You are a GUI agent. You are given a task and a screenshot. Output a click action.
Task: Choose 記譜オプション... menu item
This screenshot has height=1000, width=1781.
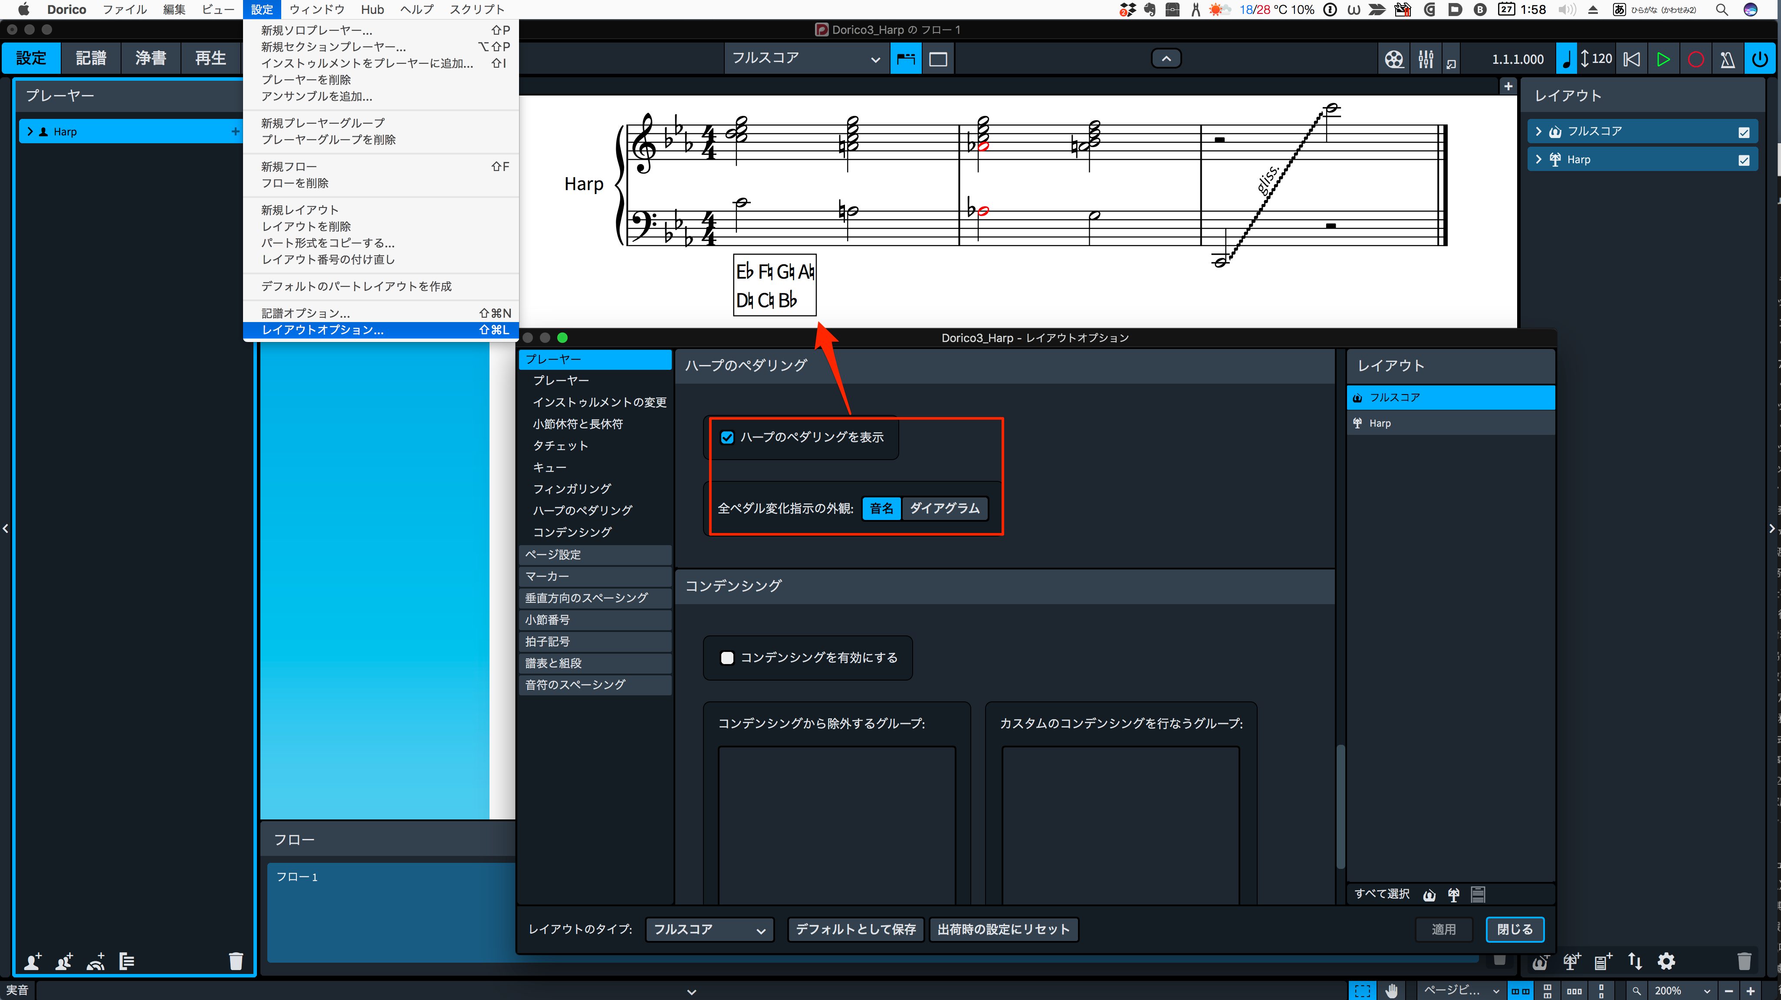pos(381,313)
